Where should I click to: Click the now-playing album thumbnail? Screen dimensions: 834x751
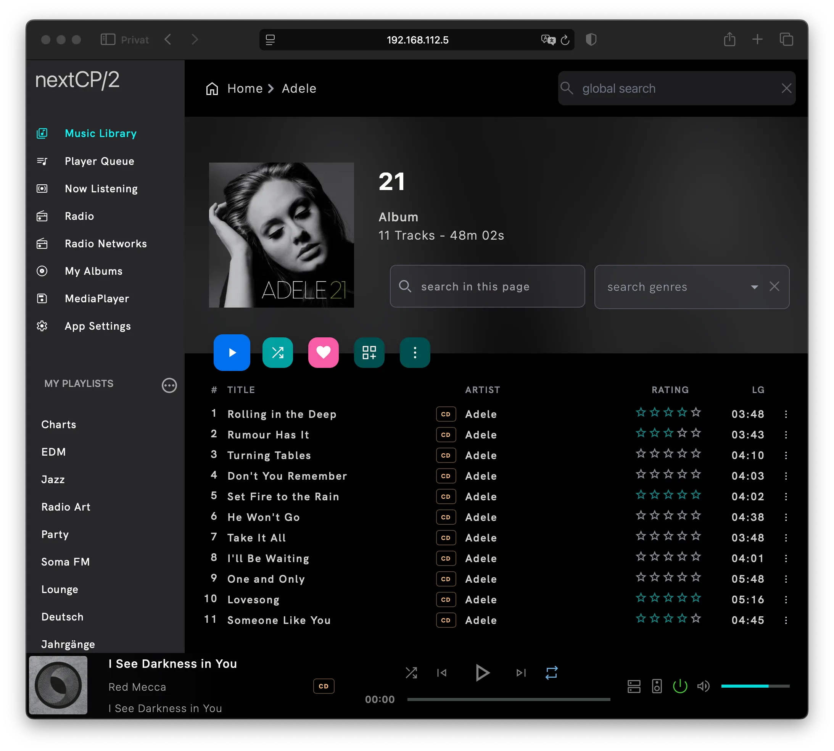[x=58, y=685]
